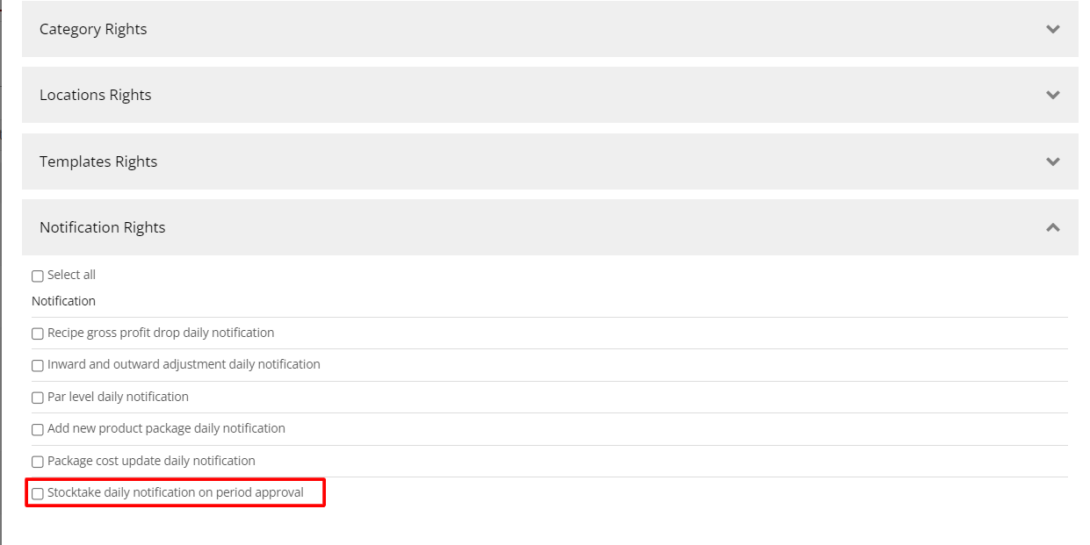Click the down arrow on Locations Rights
1090x545 pixels.
pos(1053,95)
